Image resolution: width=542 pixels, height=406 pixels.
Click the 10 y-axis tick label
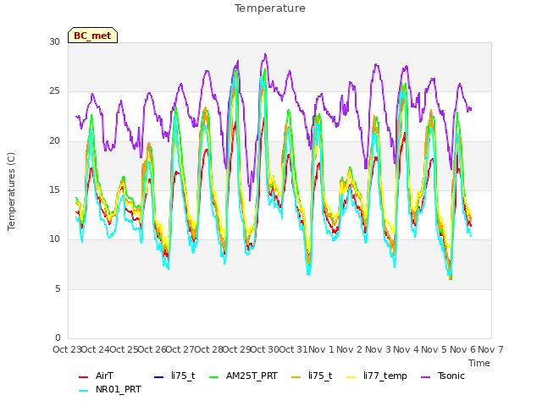54,239
